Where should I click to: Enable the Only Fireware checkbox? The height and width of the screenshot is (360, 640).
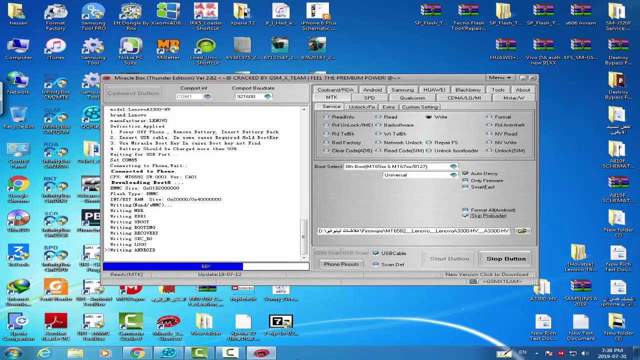[x=465, y=180]
